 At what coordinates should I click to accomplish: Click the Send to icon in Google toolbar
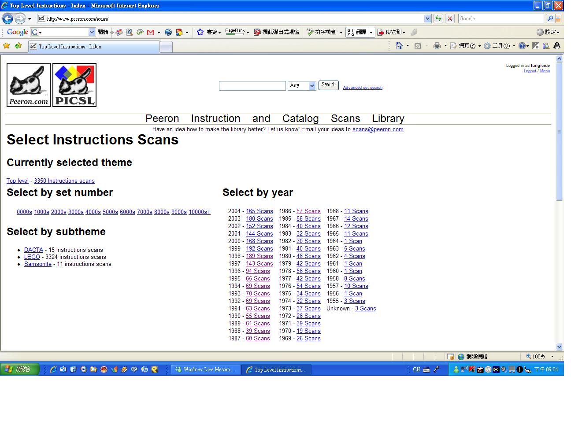[x=381, y=32]
